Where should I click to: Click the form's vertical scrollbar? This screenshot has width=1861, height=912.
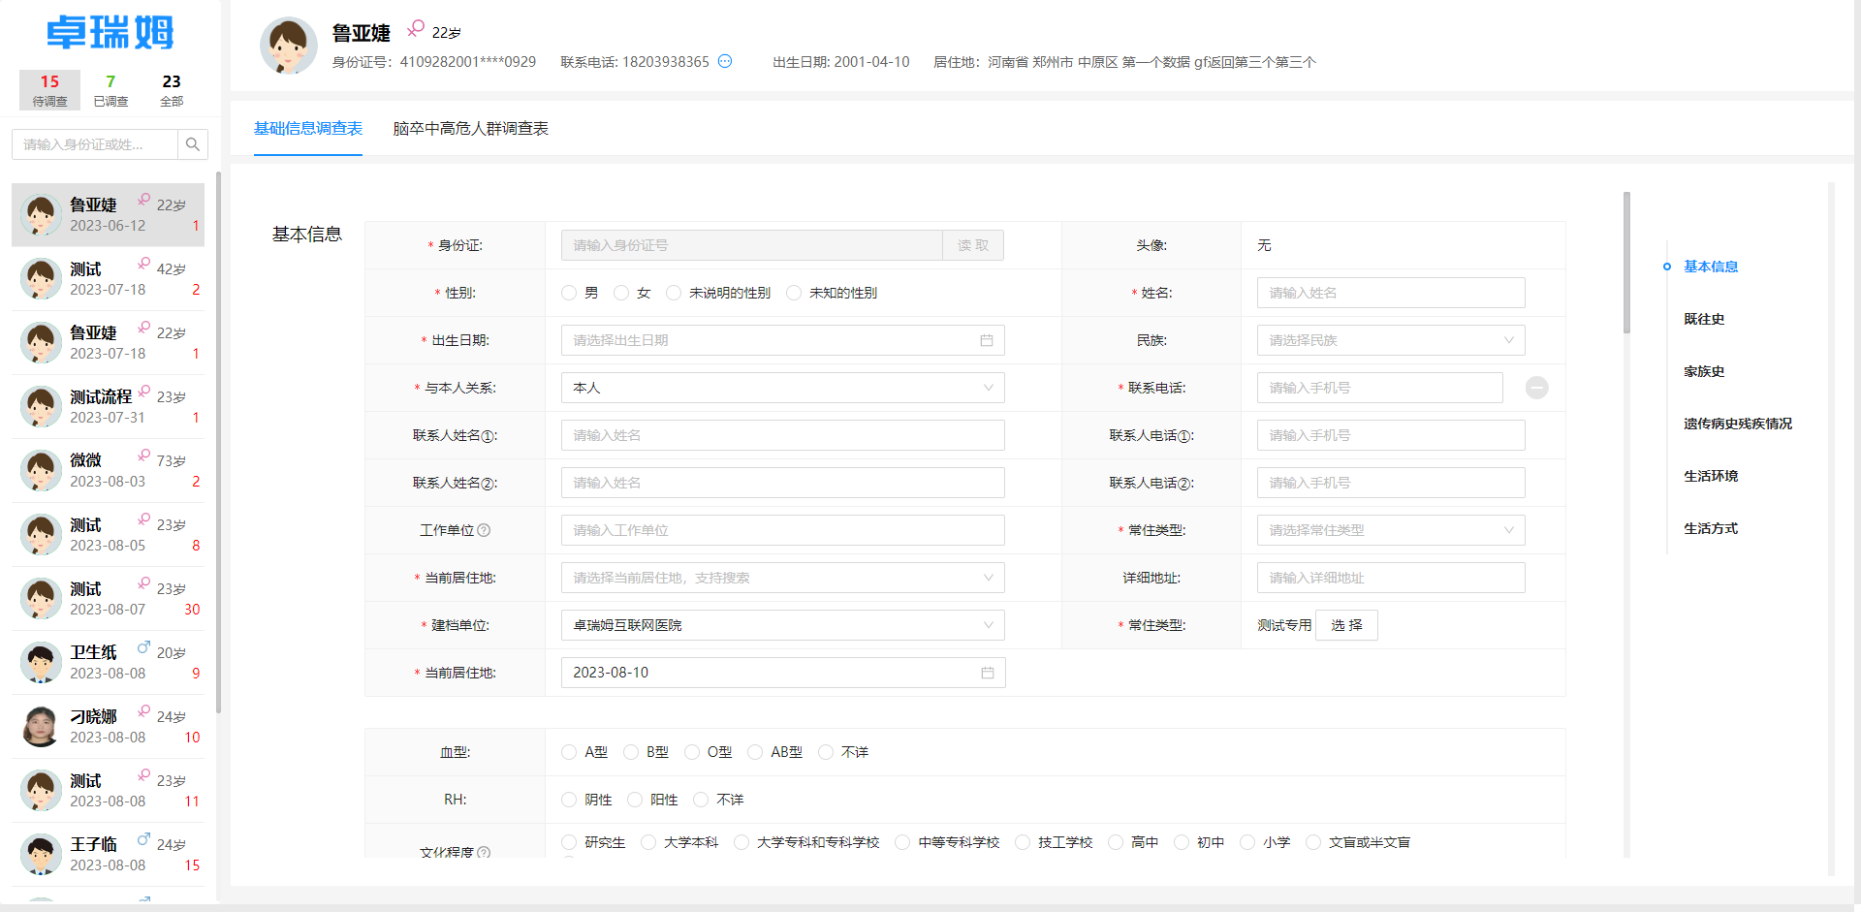coord(1626,263)
